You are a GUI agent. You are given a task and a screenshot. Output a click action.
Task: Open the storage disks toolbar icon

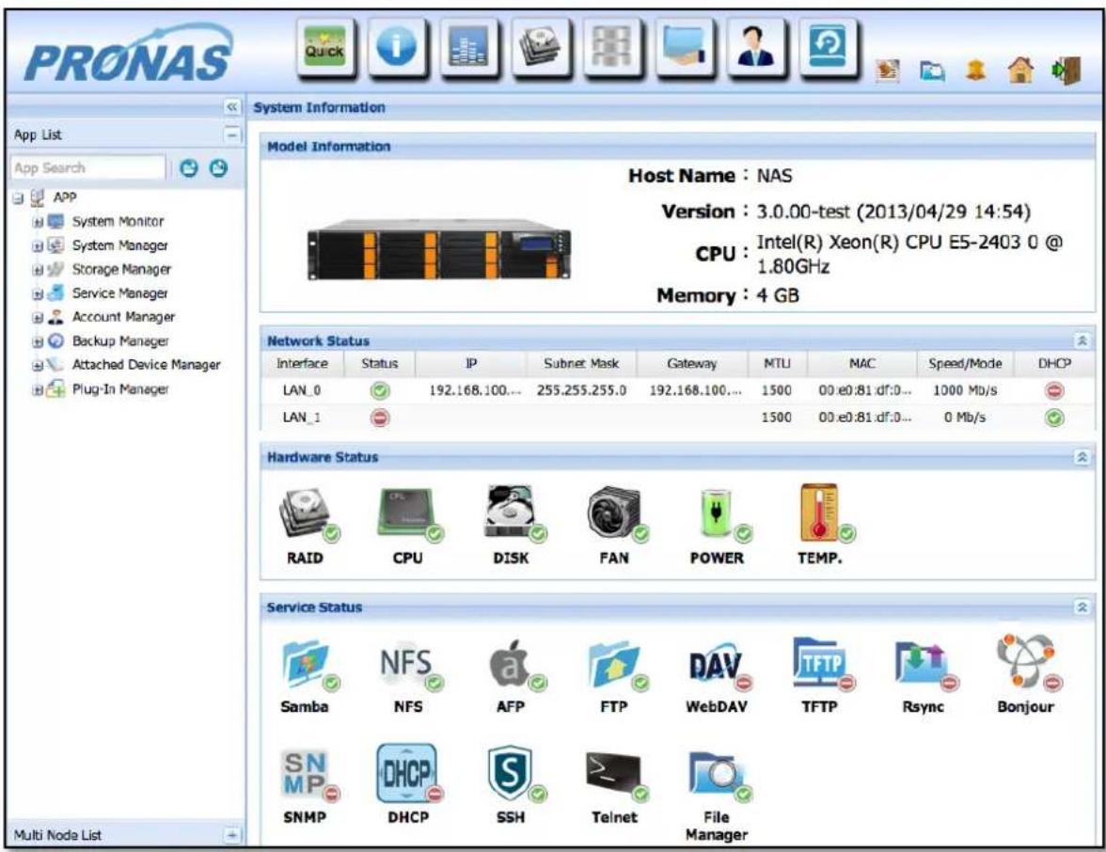click(x=540, y=47)
